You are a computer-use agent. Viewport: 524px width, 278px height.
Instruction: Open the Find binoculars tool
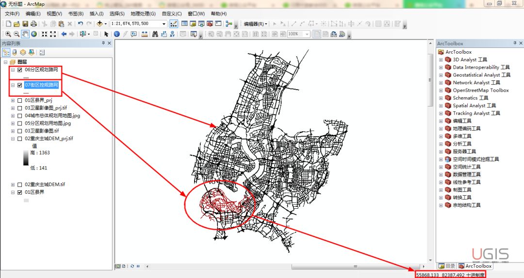(155, 34)
